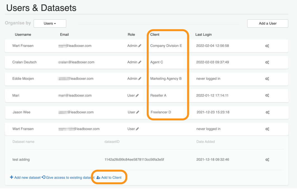Click the test adding dataset name
The image size is (297, 194).
21,160
